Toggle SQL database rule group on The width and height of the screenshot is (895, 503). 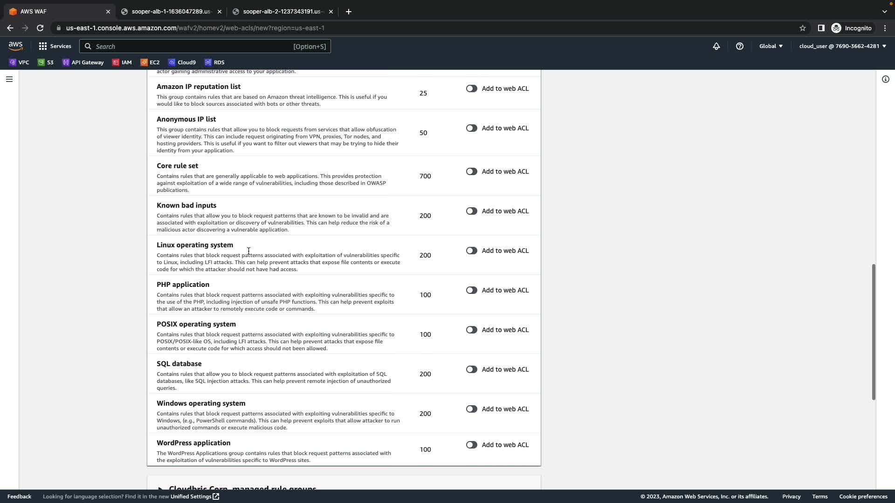coord(471,369)
